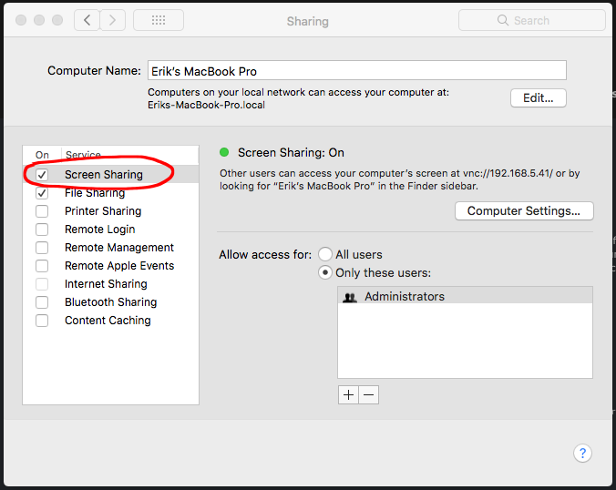Enable the Content Caching checkbox
The width and height of the screenshot is (616, 490).
[x=42, y=321]
